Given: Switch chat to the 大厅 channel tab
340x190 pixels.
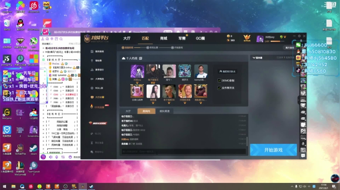Looking at the screenshot, I should [128, 111].
